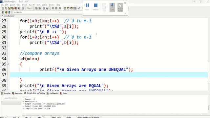Click "Given Arrays are EQUAL" printf on line 39
The height and width of the screenshot is (118, 210).
pos(64,86)
